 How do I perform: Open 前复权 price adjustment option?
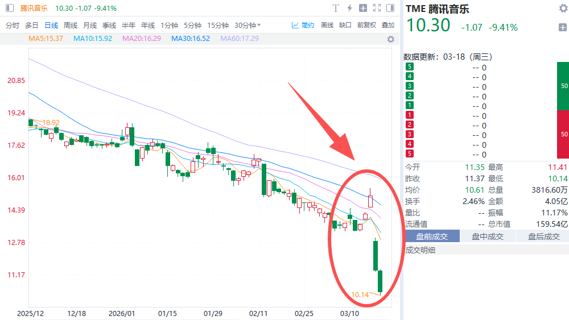pos(366,25)
